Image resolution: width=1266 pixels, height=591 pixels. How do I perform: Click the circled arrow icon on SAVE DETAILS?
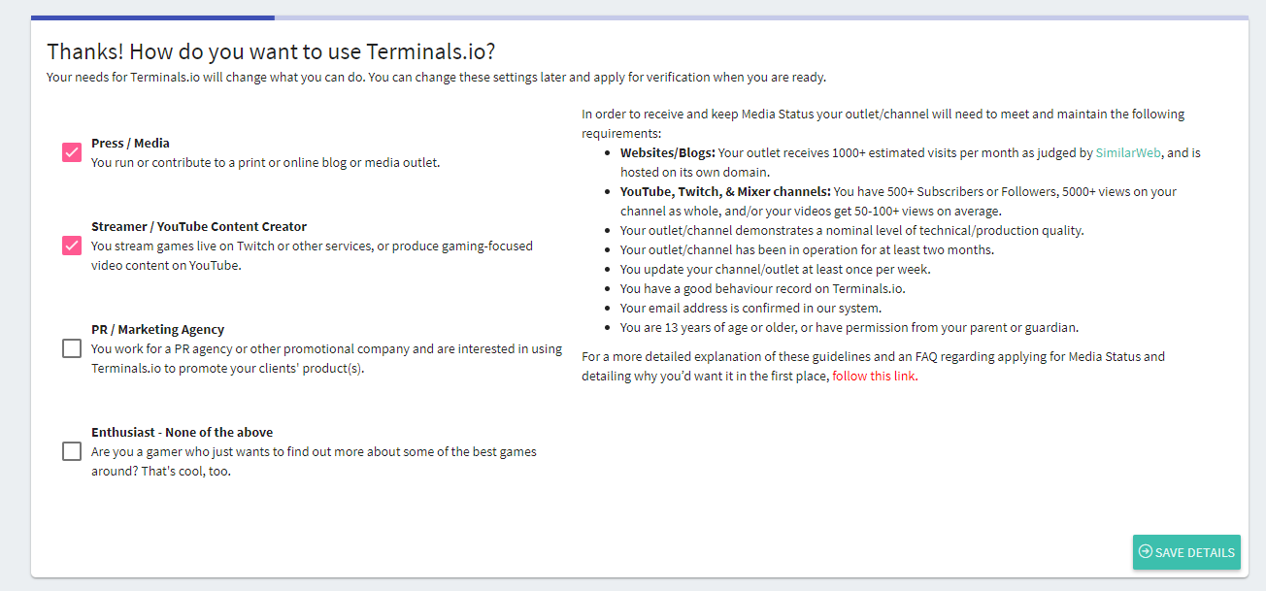click(x=1147, y=552)
